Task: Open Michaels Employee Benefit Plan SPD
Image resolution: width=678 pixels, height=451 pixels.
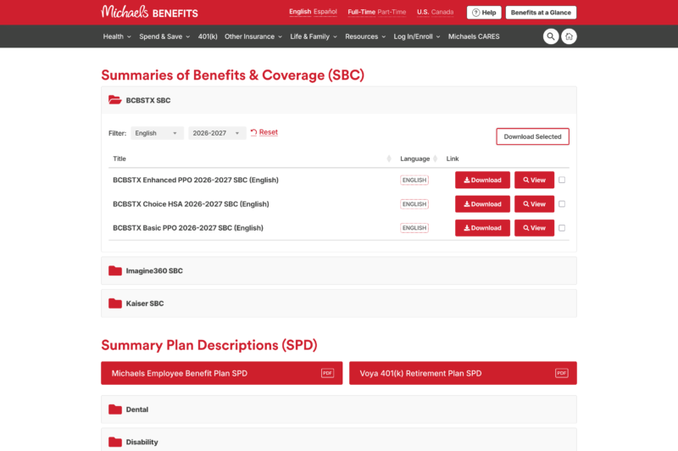Action: [x=222, y=373]
